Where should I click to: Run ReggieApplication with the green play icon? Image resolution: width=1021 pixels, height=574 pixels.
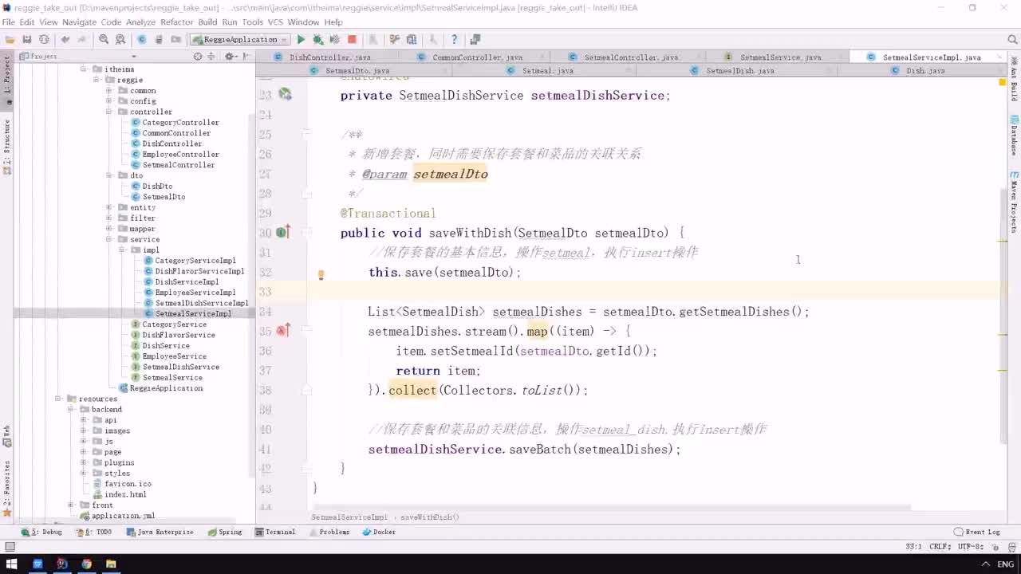pyautogui.click(x=301, y=39)
